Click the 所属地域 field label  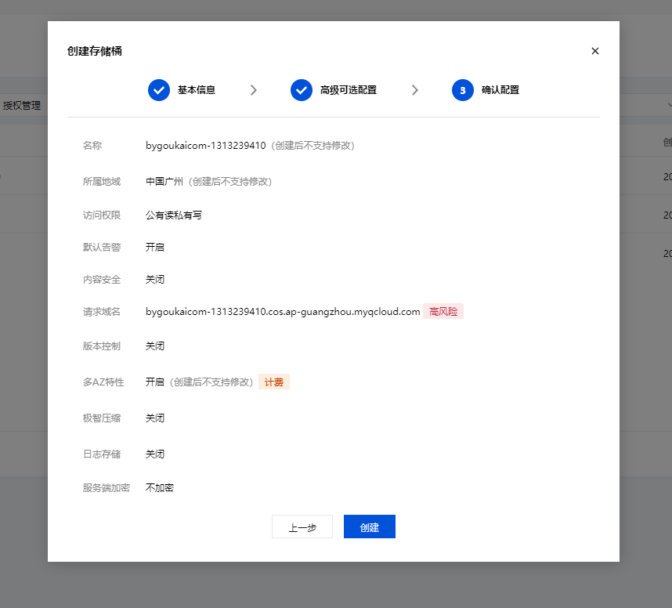pyautogui.click(x=102, y=181)
